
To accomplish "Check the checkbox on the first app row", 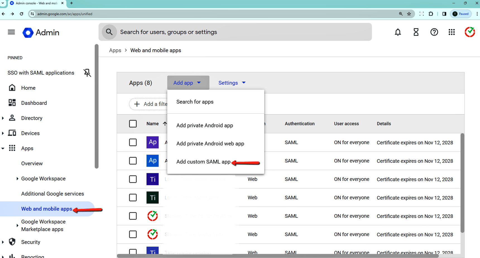I will [133, 142].
